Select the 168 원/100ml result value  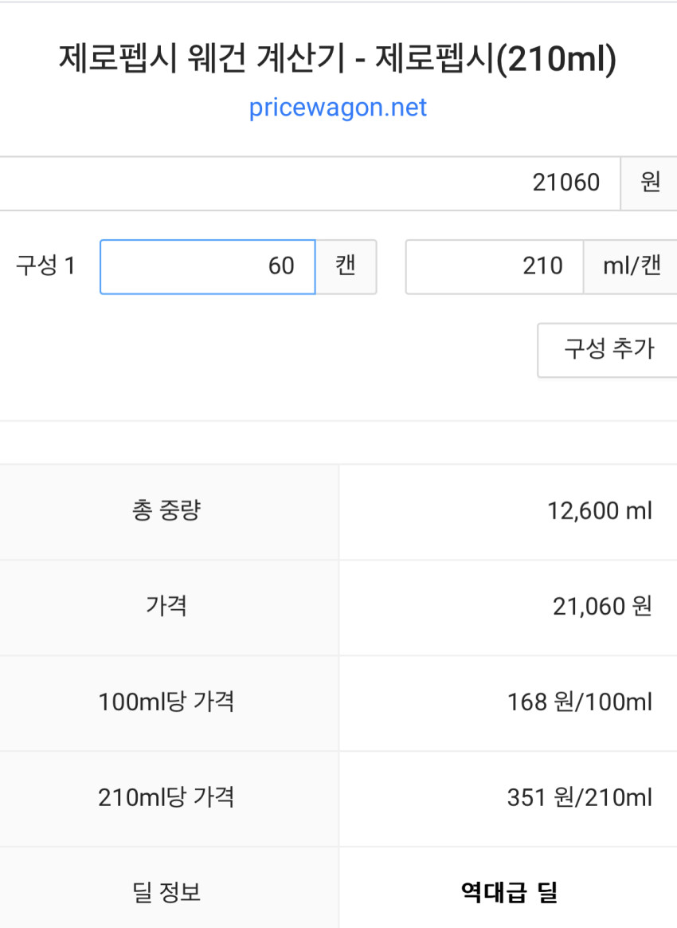(x=579, y=702)
